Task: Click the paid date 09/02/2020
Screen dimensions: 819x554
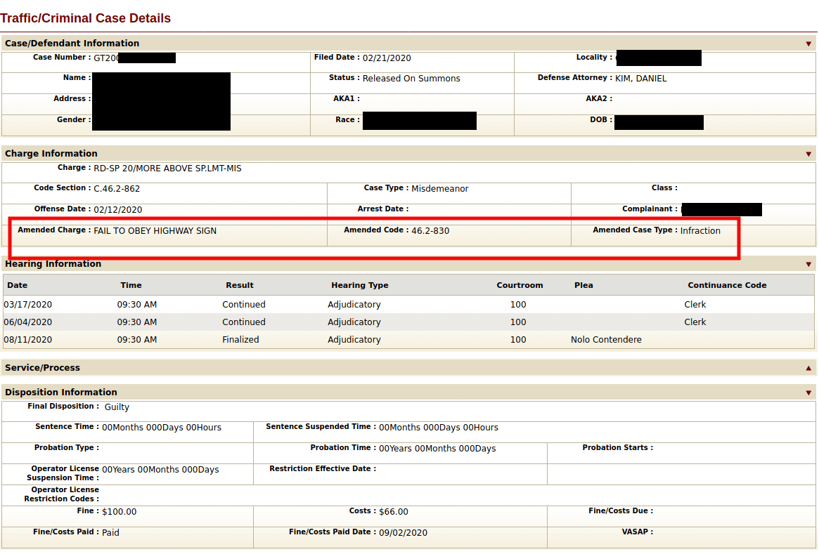Action: 403,533
